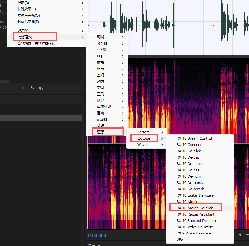Image resolution: width=249 pixels, height=246 pixels.
Task: Choose RX 10 Voice De-noise plugin
Action: click(x=200, y=227)
